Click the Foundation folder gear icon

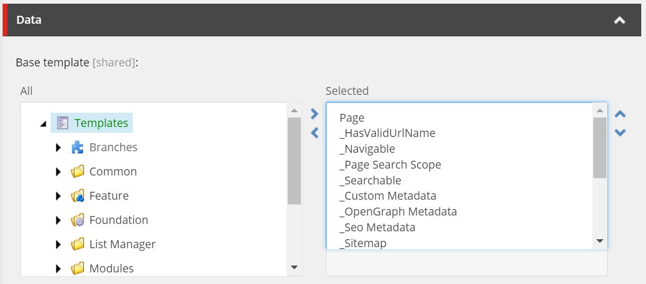pyautogui.click(x=77, y=220)
